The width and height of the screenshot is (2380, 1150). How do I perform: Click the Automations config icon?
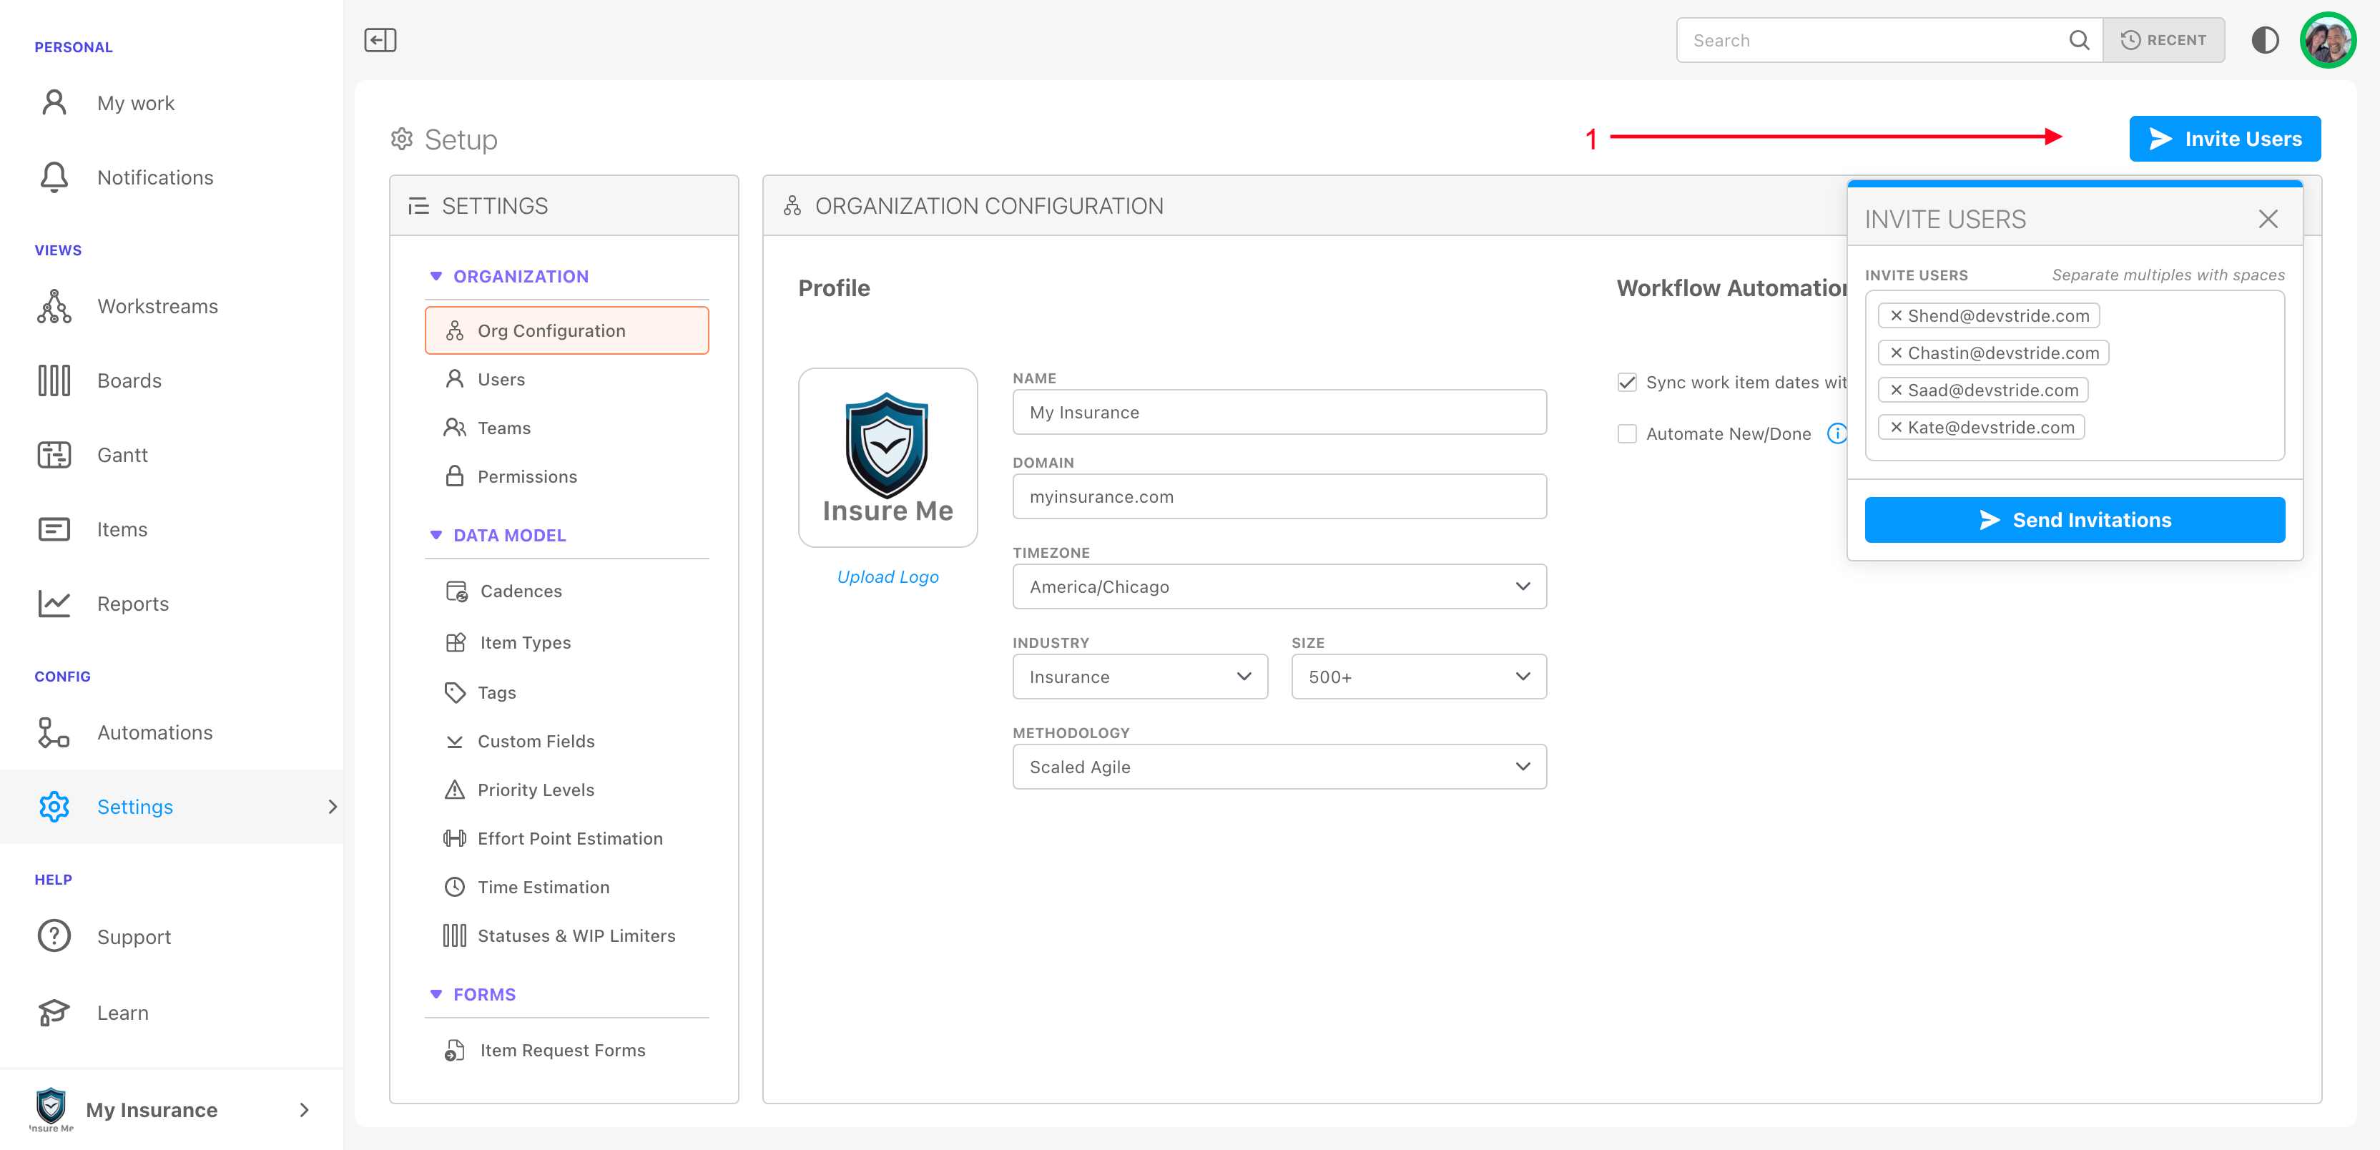click(x=54, y=732)
